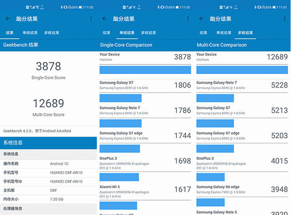
Task: Tap Multi-Core Score label
Action: (x=49, y=115)
